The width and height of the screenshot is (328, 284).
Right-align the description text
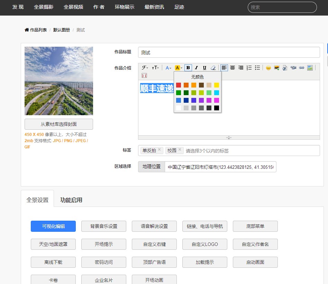pyautogui.click(x=241, y=68)
